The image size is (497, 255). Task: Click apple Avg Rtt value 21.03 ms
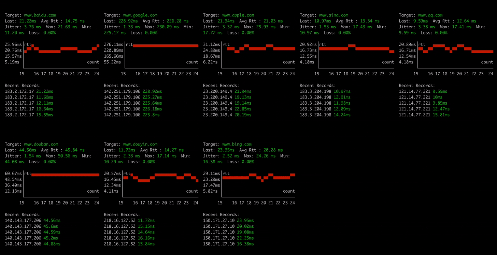click(x=272, y=21)
